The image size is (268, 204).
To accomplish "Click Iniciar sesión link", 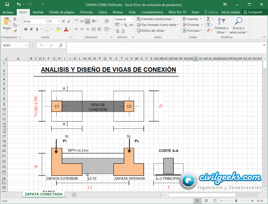I will click(230, 12).
